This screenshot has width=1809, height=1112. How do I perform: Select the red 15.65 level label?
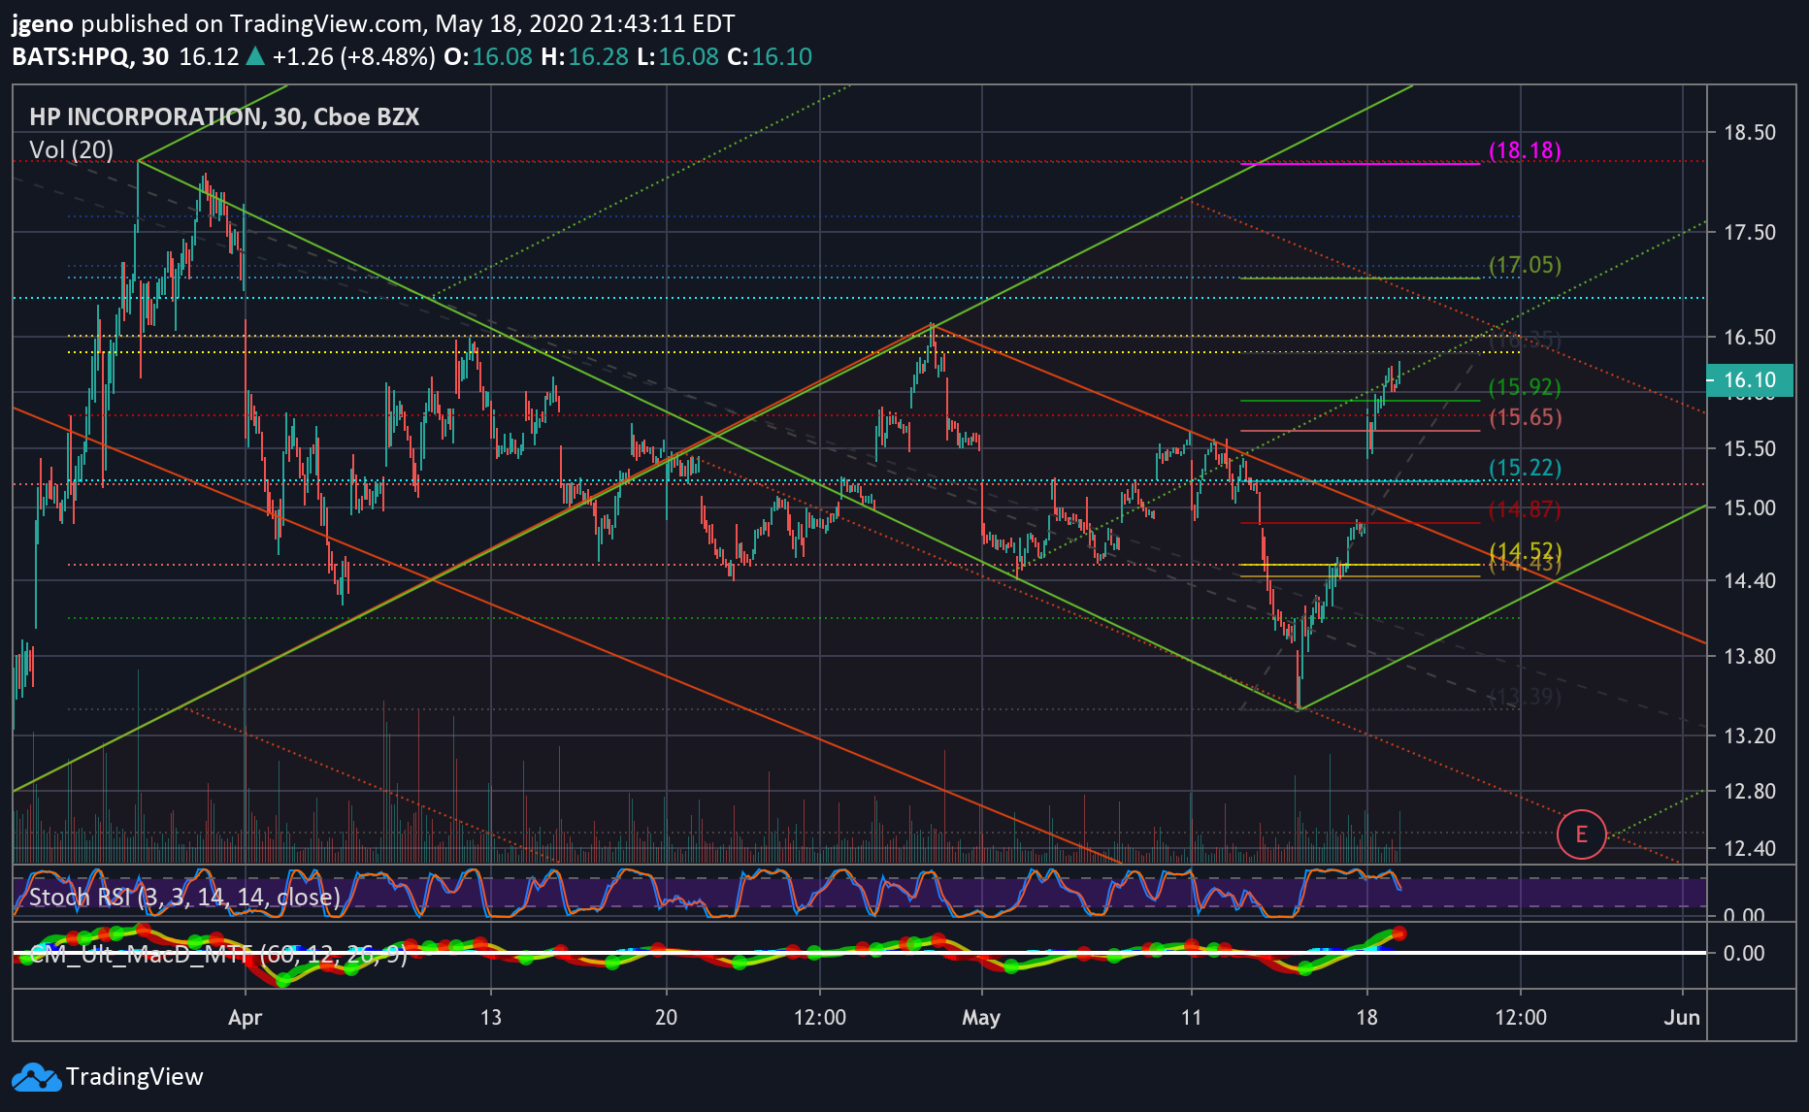coord(1525,418)
